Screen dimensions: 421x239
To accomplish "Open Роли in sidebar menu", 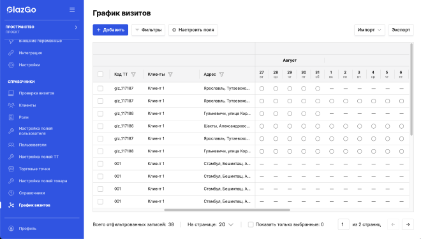I will (24, 117).
